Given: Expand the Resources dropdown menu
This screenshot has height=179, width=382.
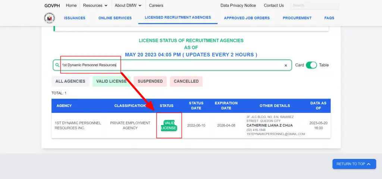Looking at the screenshot, I should point(95,5).
